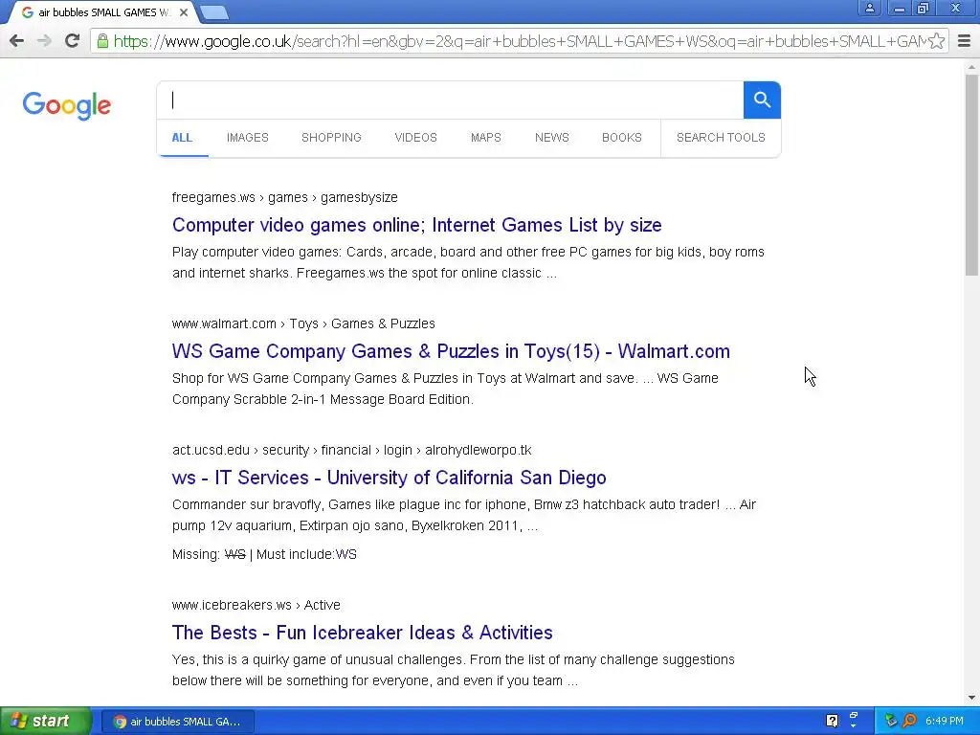Click act.ucsd.edu breadcrumb text
Screen dimensions: 980x735
[352, 450]
